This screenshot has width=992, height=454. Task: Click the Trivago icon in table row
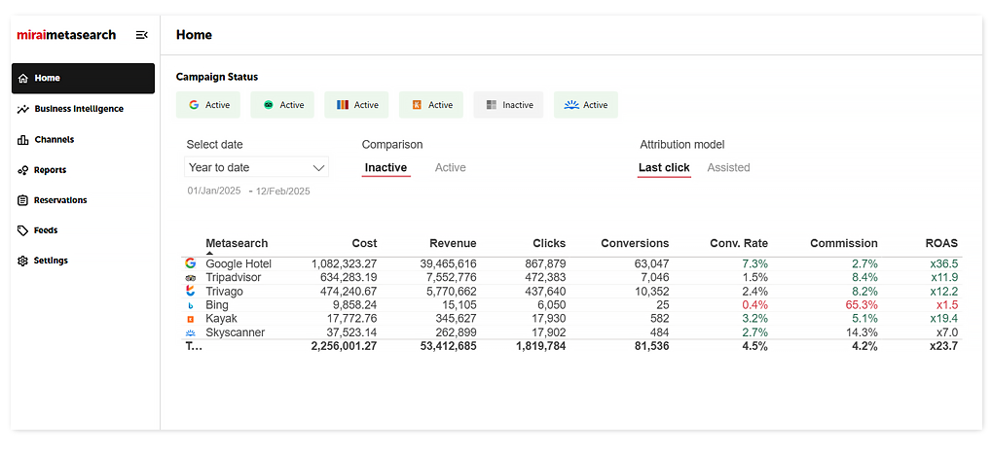pos(191,291)
